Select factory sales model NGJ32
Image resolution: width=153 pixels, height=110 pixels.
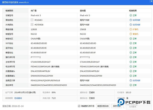click(x=34, y=34)
